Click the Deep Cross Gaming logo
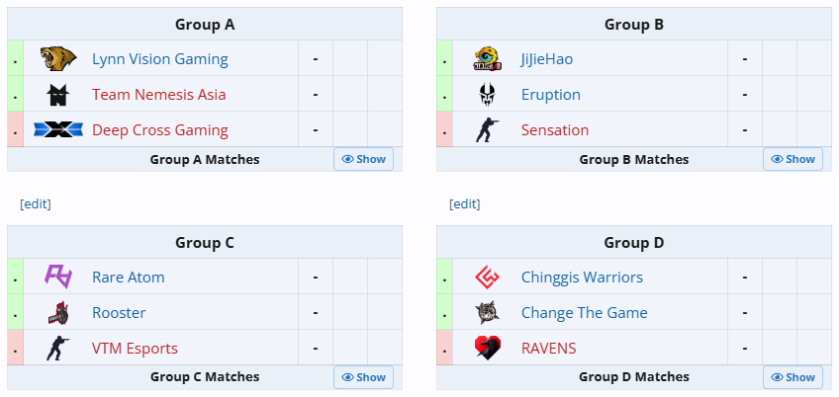The height and width of the screenshot is (397, 839). click(x=57, y=130)
